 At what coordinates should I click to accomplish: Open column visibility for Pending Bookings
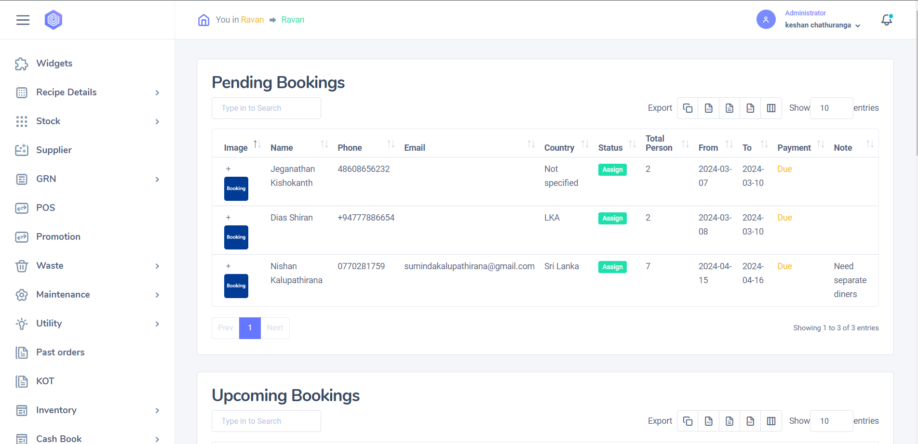pos(771,108)
